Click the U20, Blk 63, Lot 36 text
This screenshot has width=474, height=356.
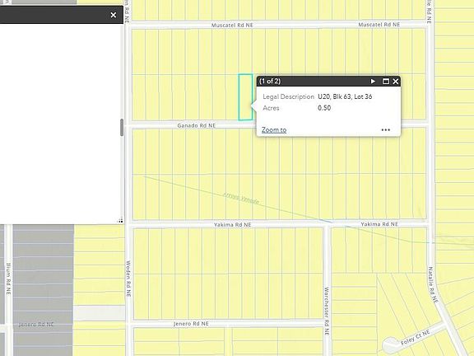point(345,96)
